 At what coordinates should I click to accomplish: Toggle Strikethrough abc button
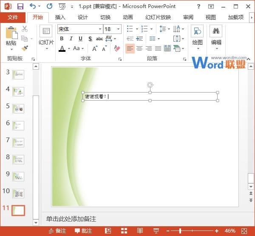click(x=99, y=39)
